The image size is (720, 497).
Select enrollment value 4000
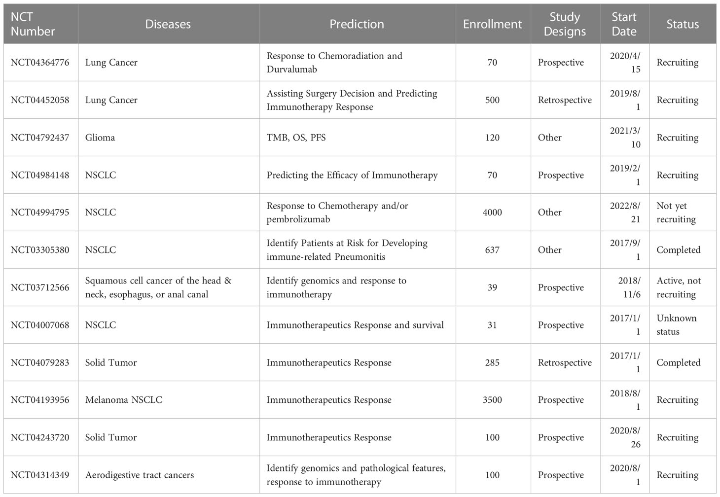click(x=493, y=213)
